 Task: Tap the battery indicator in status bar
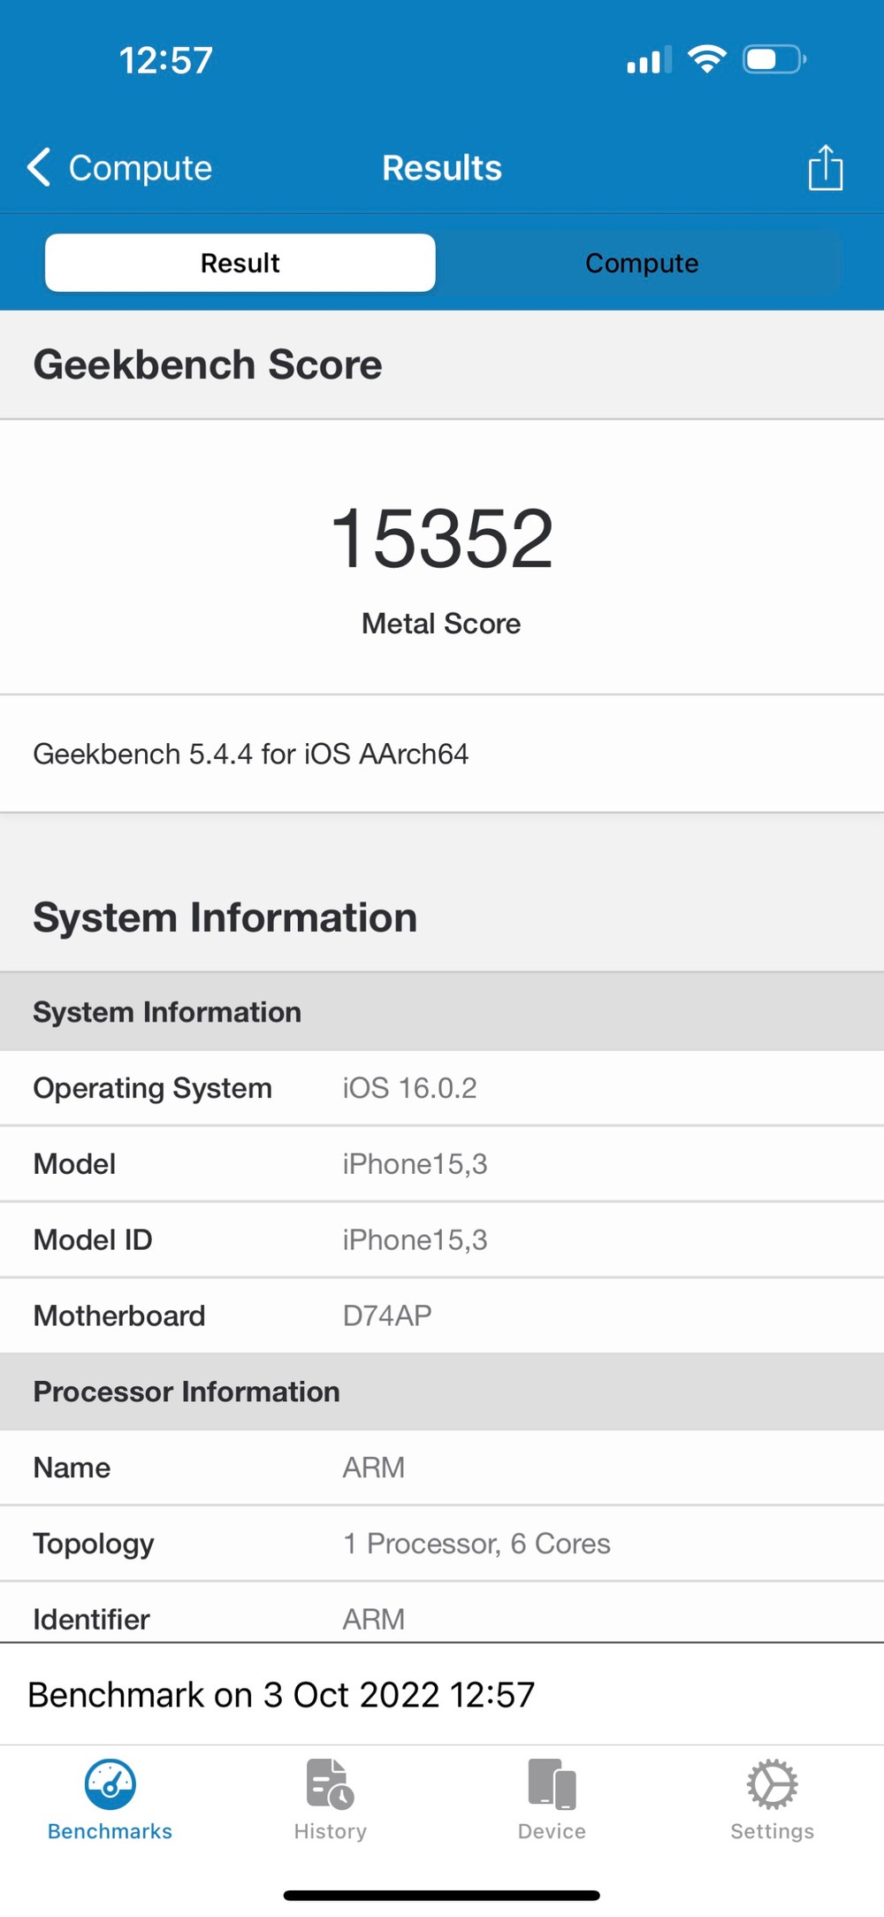773,59
